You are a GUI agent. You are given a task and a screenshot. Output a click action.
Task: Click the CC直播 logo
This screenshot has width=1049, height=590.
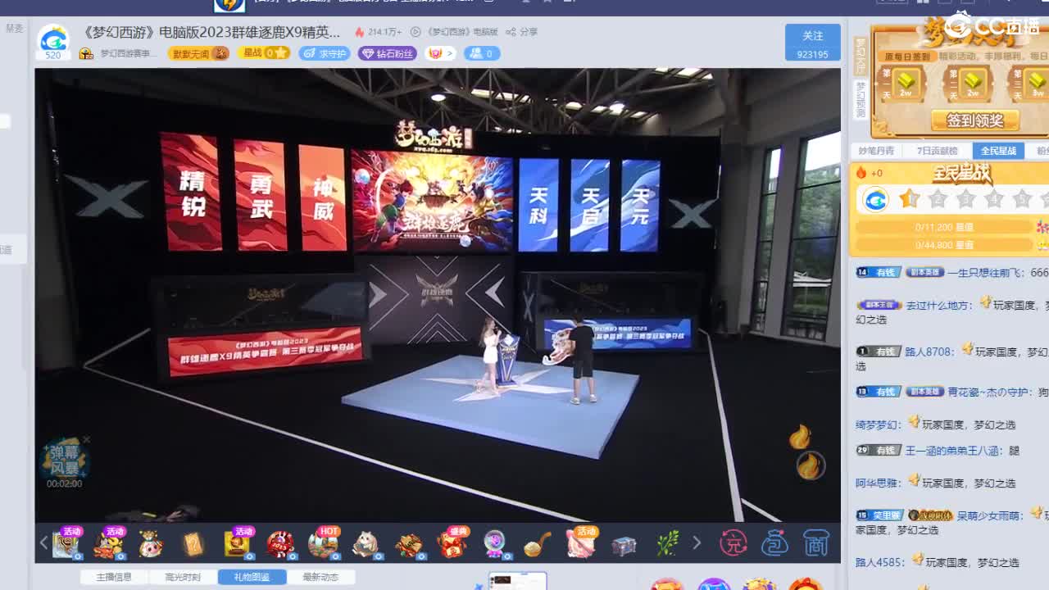(993, 25)
